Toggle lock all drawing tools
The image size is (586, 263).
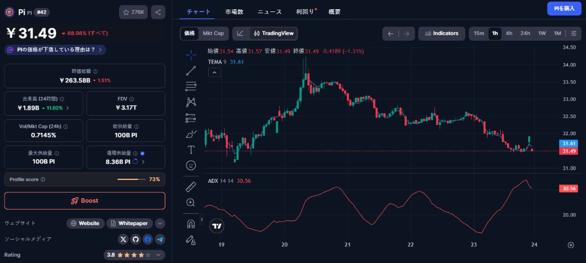191,240
